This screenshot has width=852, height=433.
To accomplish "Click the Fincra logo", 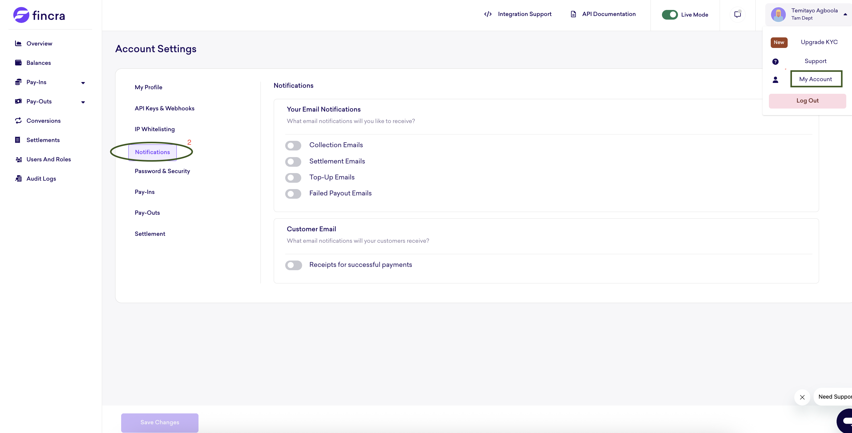I will coord(39,15).
